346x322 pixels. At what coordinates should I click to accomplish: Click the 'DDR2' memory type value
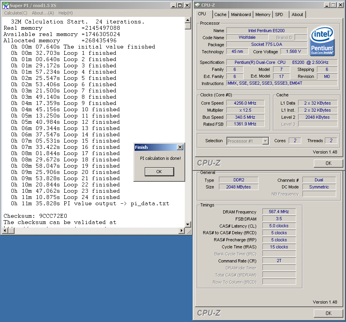point(239,180)
